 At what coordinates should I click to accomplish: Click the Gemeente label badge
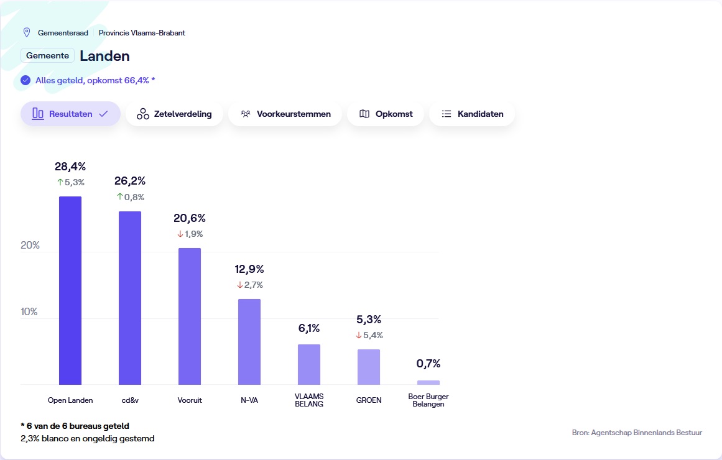click(x=47, y=55)
